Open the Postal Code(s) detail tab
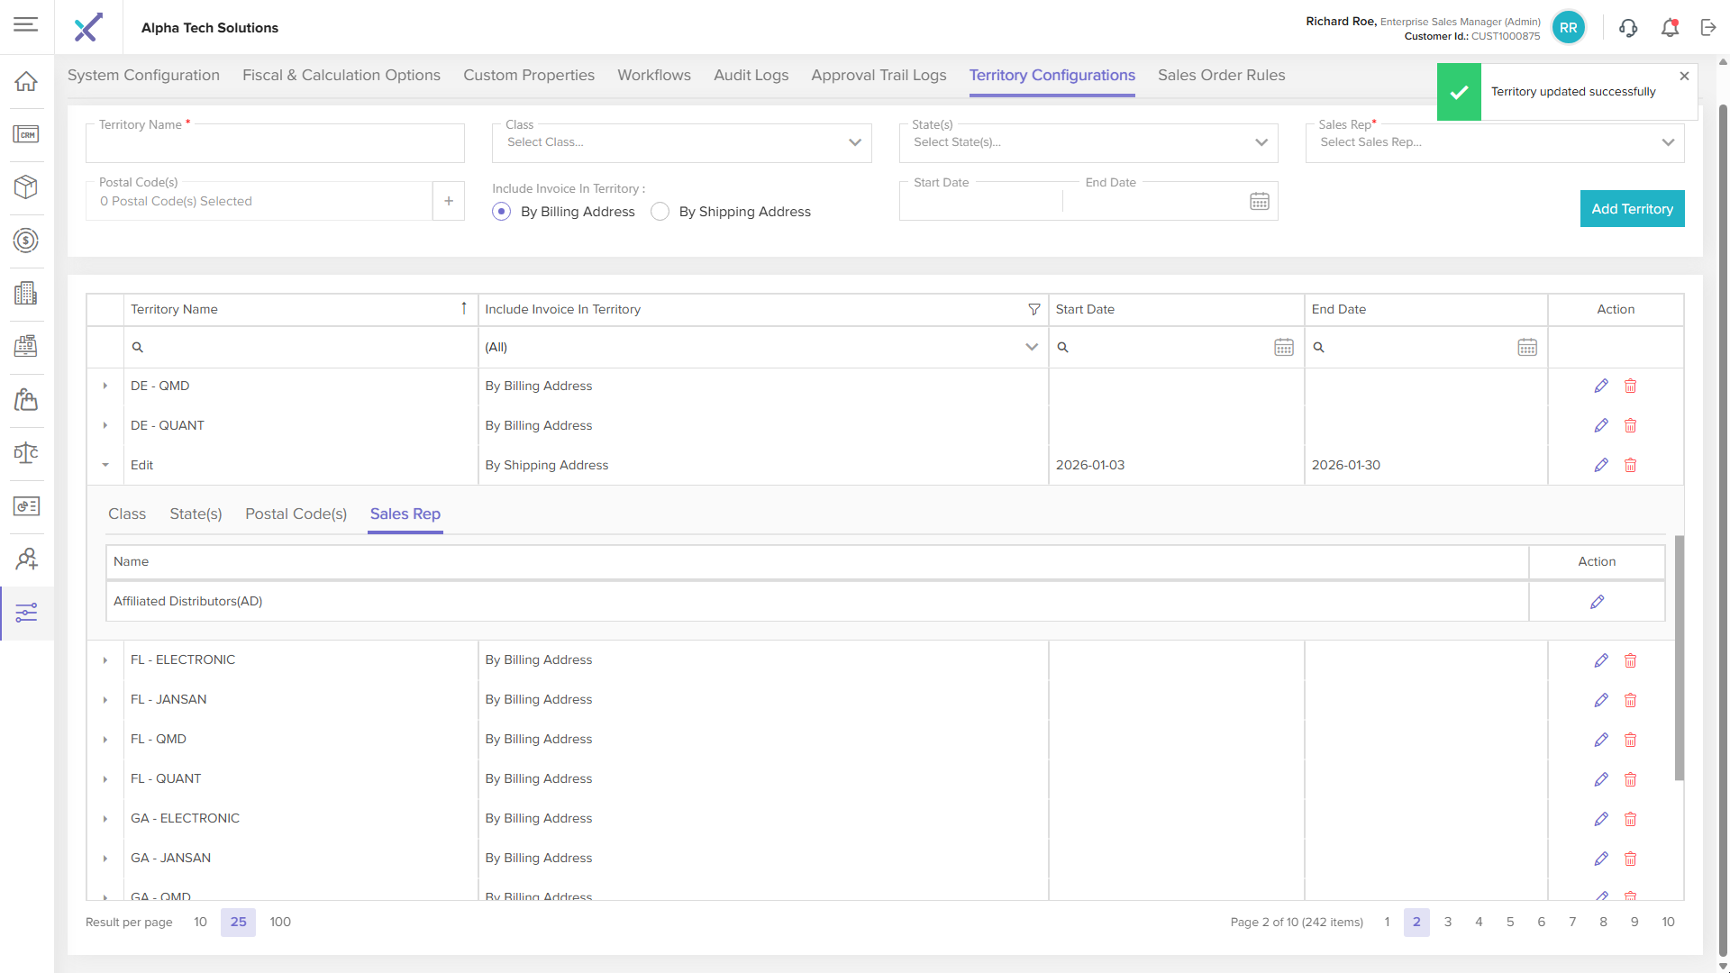1730x973 pixels. tap(296, 514)
